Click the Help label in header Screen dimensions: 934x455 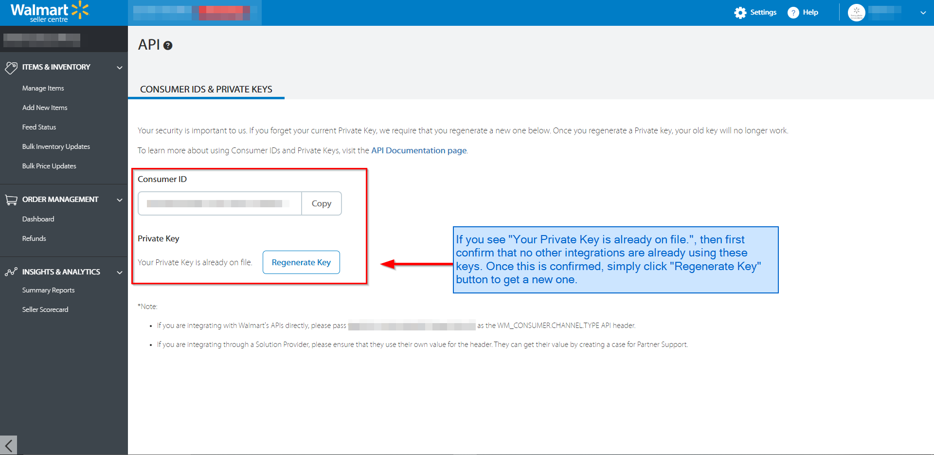tap(810, 12)
